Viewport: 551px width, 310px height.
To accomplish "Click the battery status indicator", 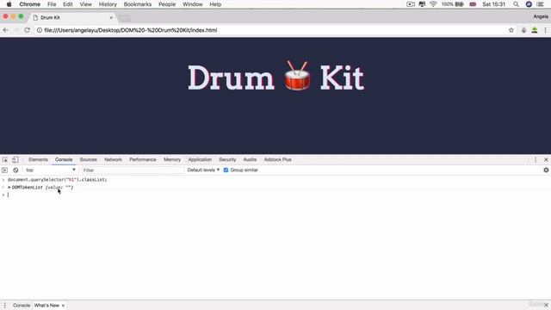I will 453,4.
